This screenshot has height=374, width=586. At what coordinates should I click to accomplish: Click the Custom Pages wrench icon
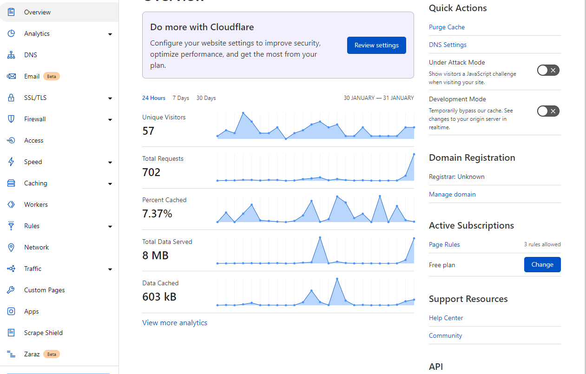click(x=11, y=290)
